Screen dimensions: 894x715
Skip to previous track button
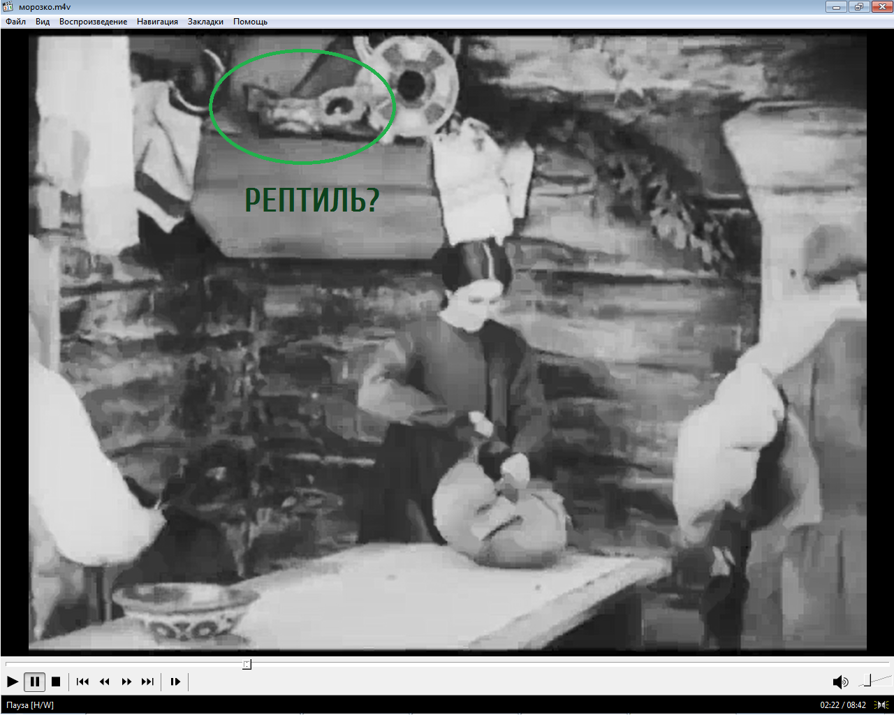82,681
